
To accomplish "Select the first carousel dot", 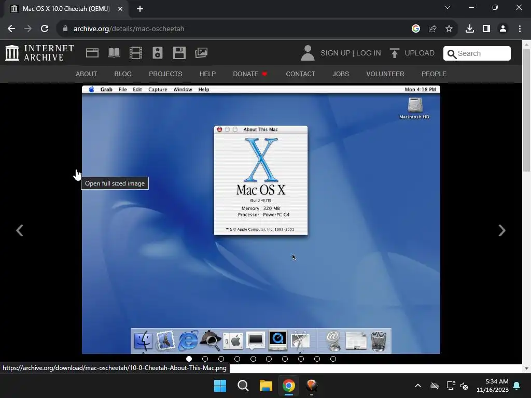I will pos(189,359).
